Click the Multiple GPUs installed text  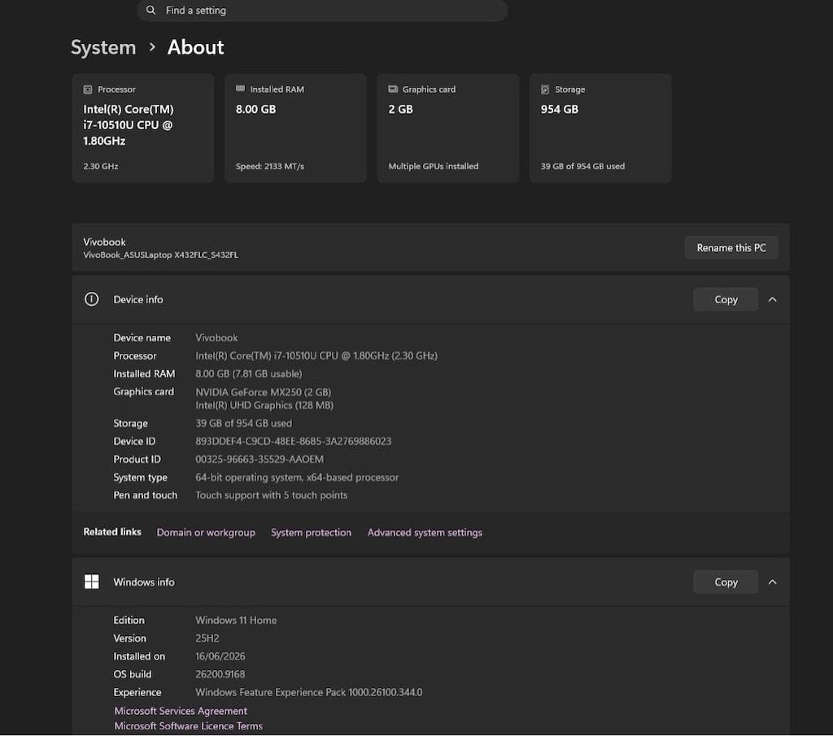point(433,166)
